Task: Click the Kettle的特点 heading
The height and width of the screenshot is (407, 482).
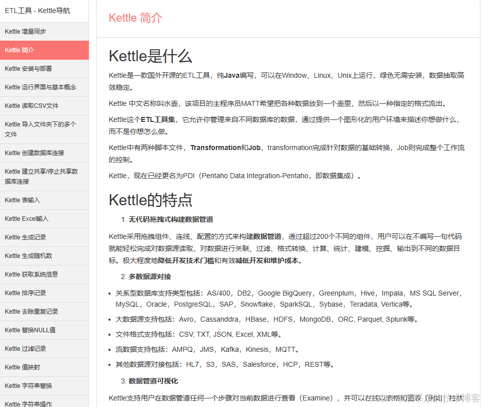Action: click(150, 200)
